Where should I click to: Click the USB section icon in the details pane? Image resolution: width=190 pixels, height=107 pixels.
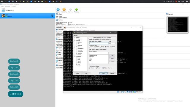point(57,55)
